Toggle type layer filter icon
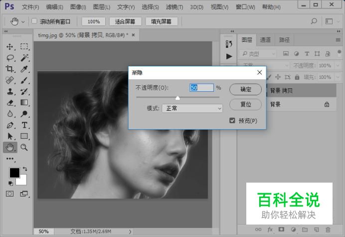 [307, 53]
